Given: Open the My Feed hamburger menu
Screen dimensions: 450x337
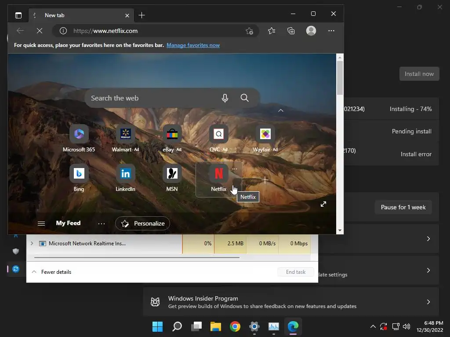Looking at the screenshot, I should tap(41, 223).
